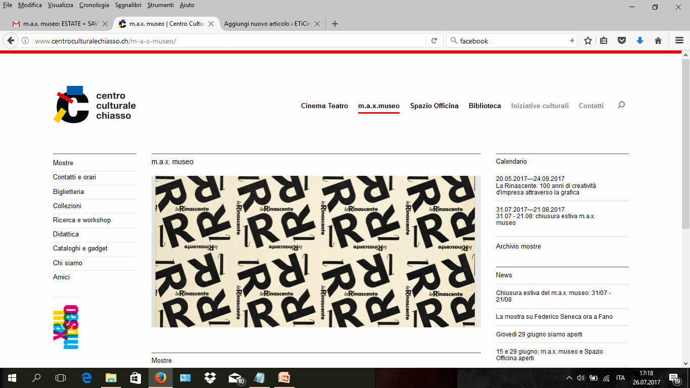Close the Aggiungi nuovo articolo tab

317,24
